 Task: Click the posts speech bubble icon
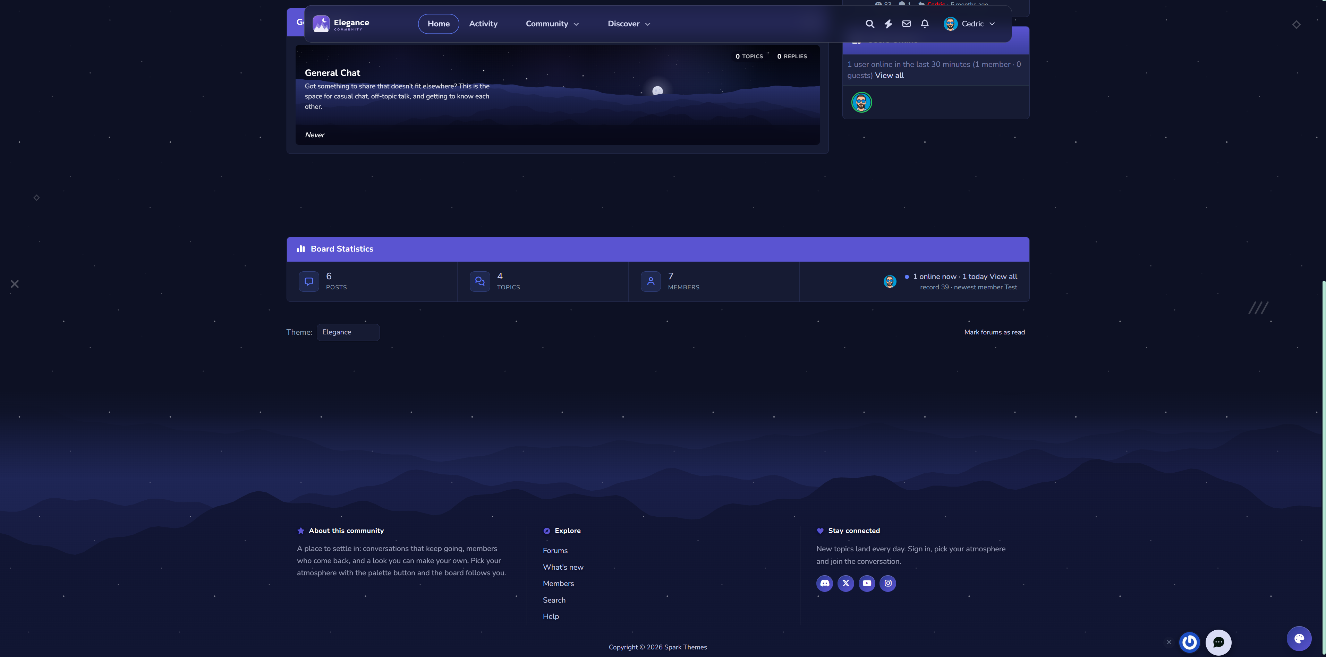tap(309, 281)
